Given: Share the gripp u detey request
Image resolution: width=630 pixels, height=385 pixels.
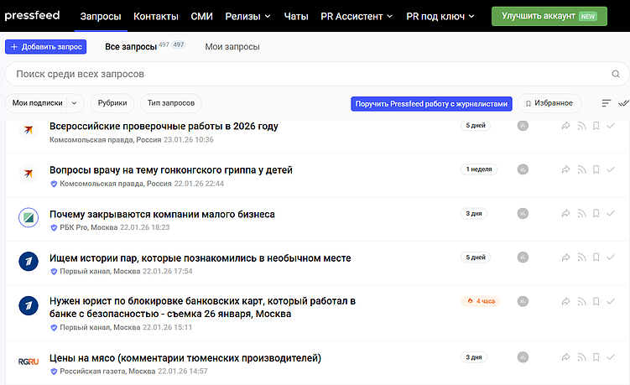Looking at the screenshot, I should [x=566, y=169].
